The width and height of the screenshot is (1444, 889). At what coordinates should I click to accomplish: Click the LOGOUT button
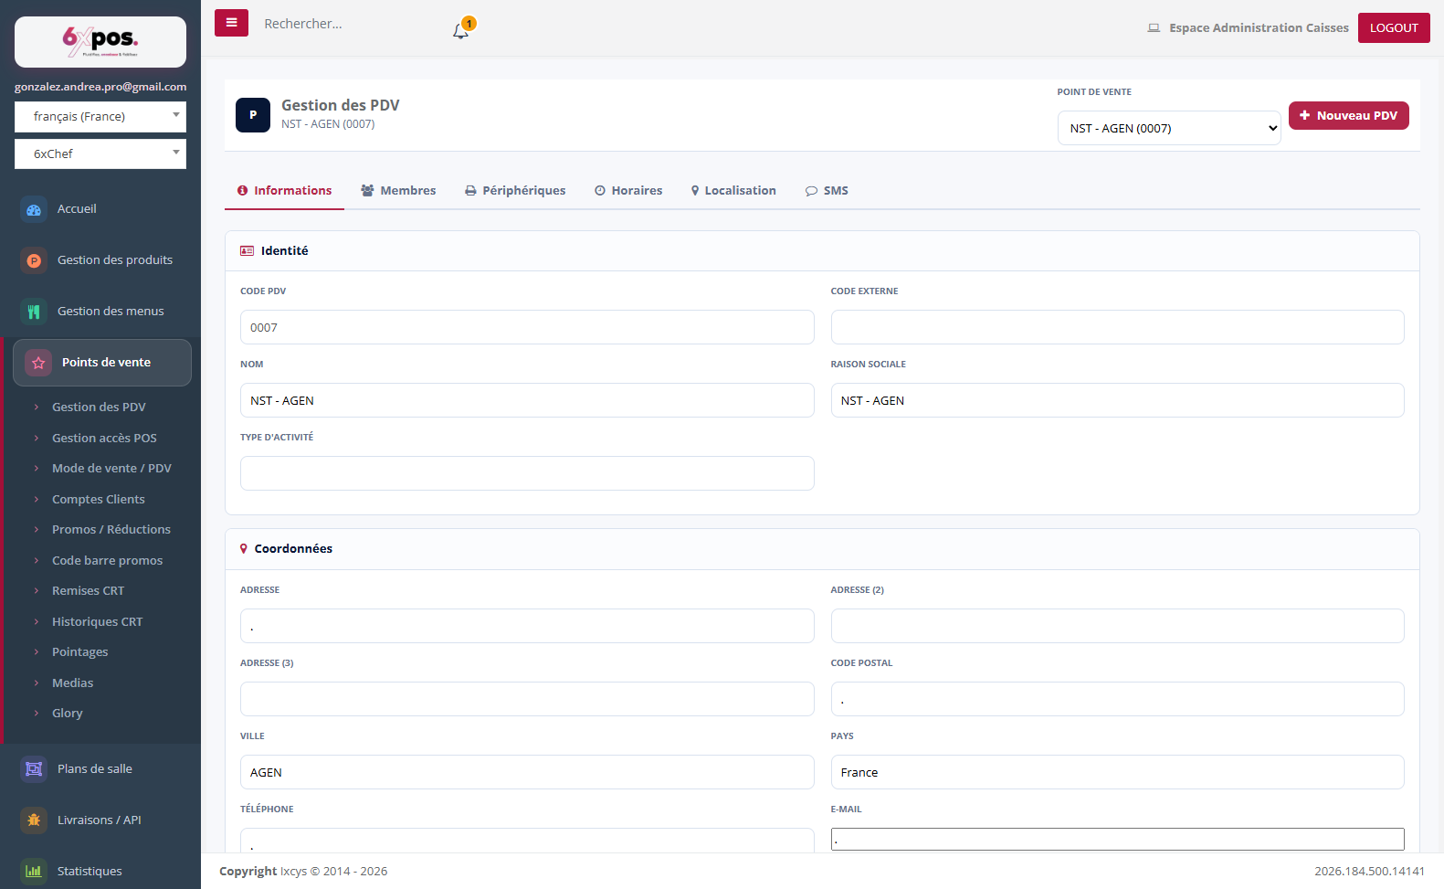point(1394,28)
